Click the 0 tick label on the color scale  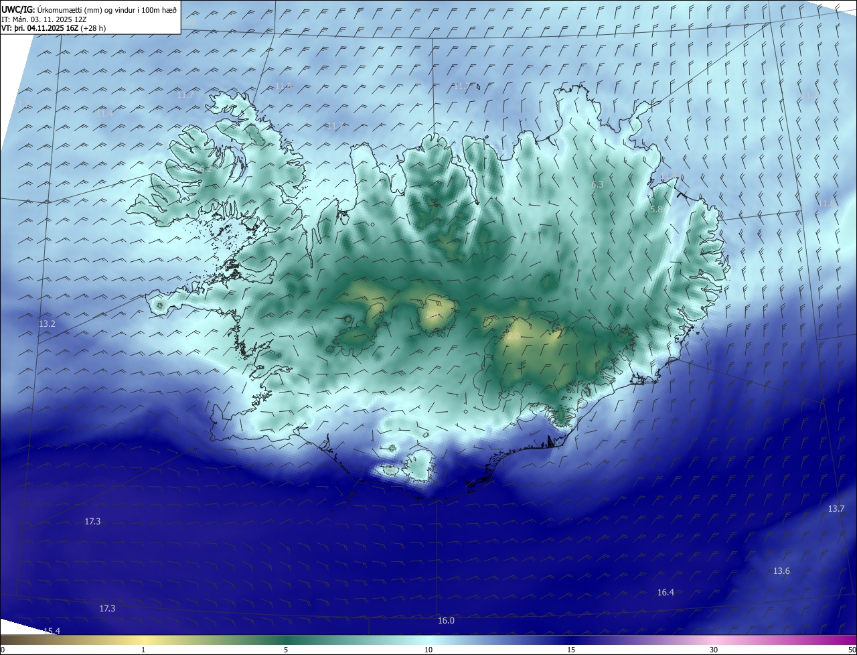tap(2, 650)
